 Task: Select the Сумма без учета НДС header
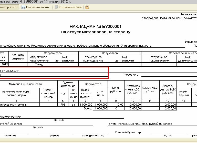tap(133, 90)
